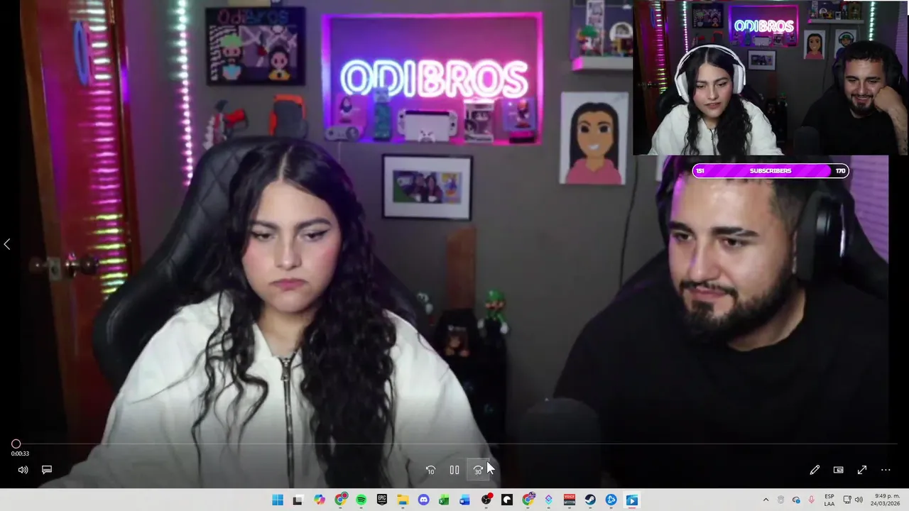Open subtitles and captions menu
Screen dimensions: 909x511
tap(47, 470)
